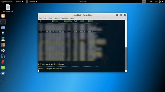The width and height of the screenshot is (165, 92).
Task: Open the Files folder dock icon
Action: tap(3, 27)
